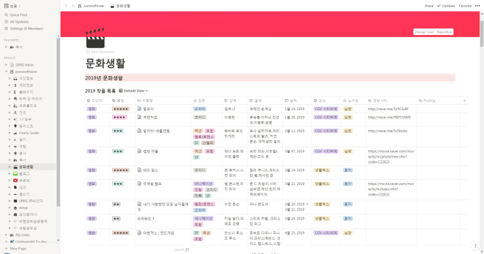The image size is (484, 254).
Task: Open the workspace switcher at top left
Action: (x=12, y=6)
